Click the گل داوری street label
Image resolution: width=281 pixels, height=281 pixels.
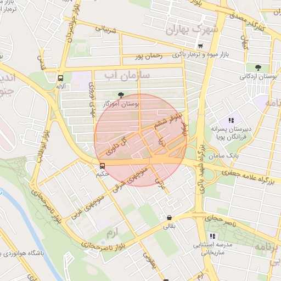pos(117,147)
